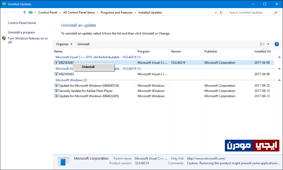The image size is (283, 170).
Task: Click the details pane update thumbnail
Action: (64, 162)
